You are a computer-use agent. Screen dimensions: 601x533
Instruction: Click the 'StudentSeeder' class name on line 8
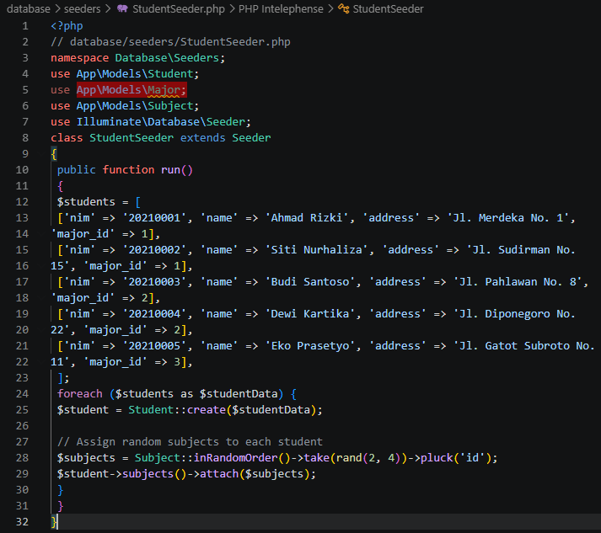pos(131,138)
